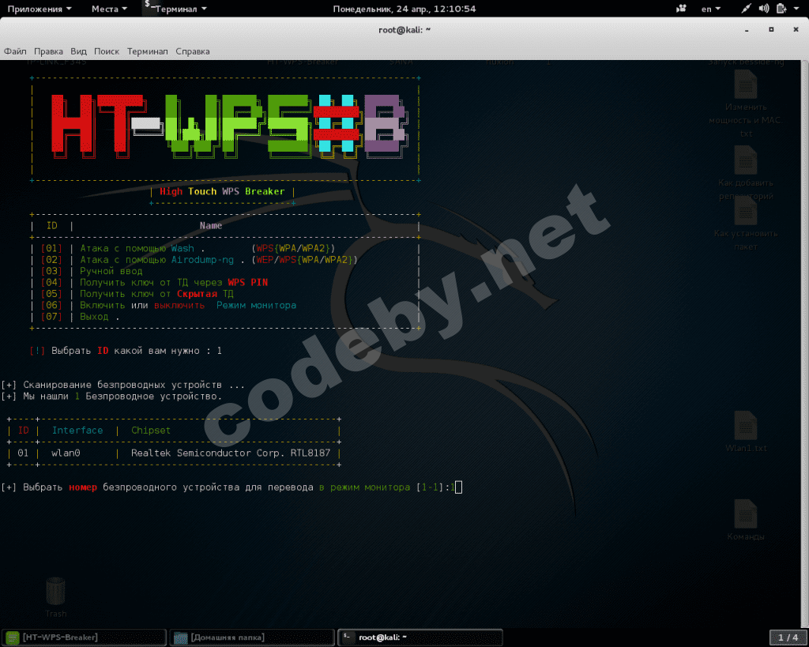This screenshot has width=809, height=647.
Task: Click the Команды desktop file icon
Action: pyautogui.click(x=746, y=513)
